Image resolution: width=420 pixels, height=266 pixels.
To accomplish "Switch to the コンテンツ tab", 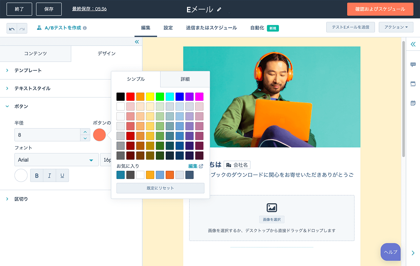I will pyautogui.click(x=35, y=54).
